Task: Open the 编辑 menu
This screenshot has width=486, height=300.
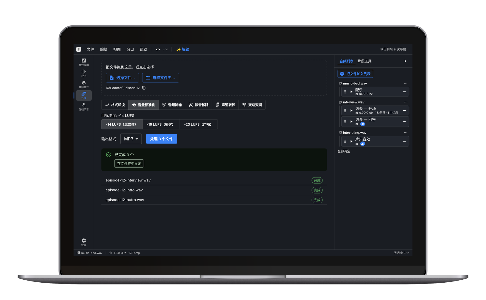Action: [x=104, y=49]
